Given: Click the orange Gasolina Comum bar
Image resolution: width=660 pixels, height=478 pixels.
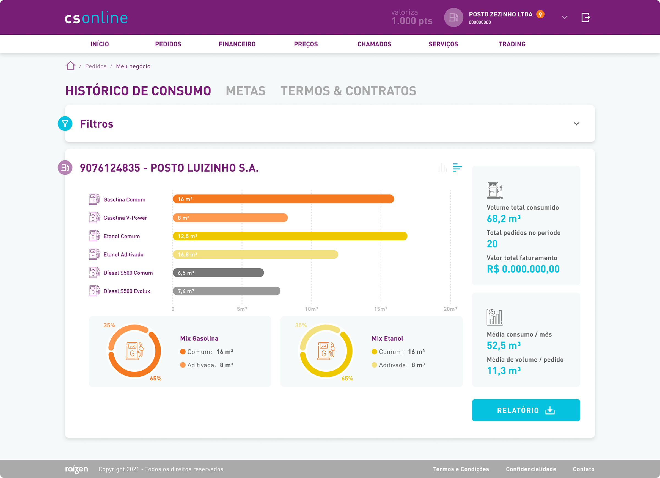Looking at the screenshot, I should pyautogui.click(x=283, y=199).
